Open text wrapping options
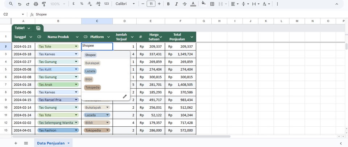 tap(256, 4)
